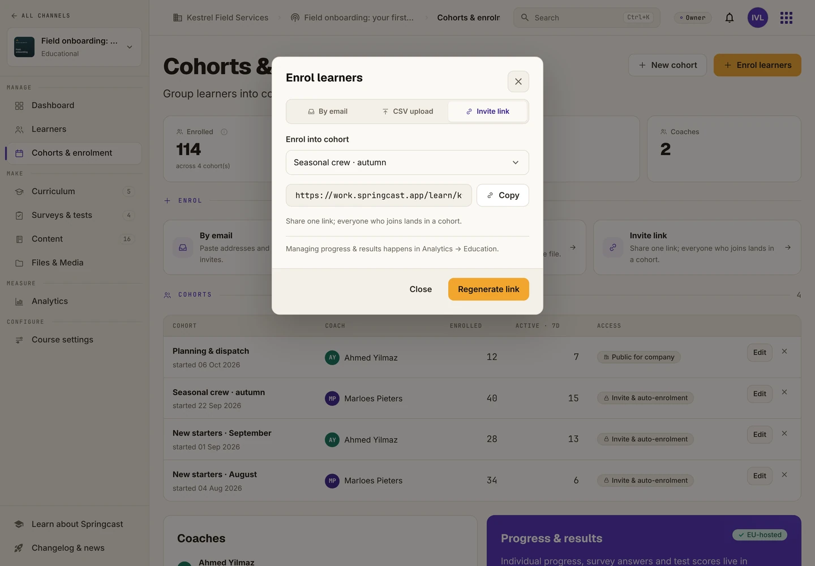Click Planning & dispatch cohort name
The height and width of the screenshot is (566, 815).
(x=211, y=351)
